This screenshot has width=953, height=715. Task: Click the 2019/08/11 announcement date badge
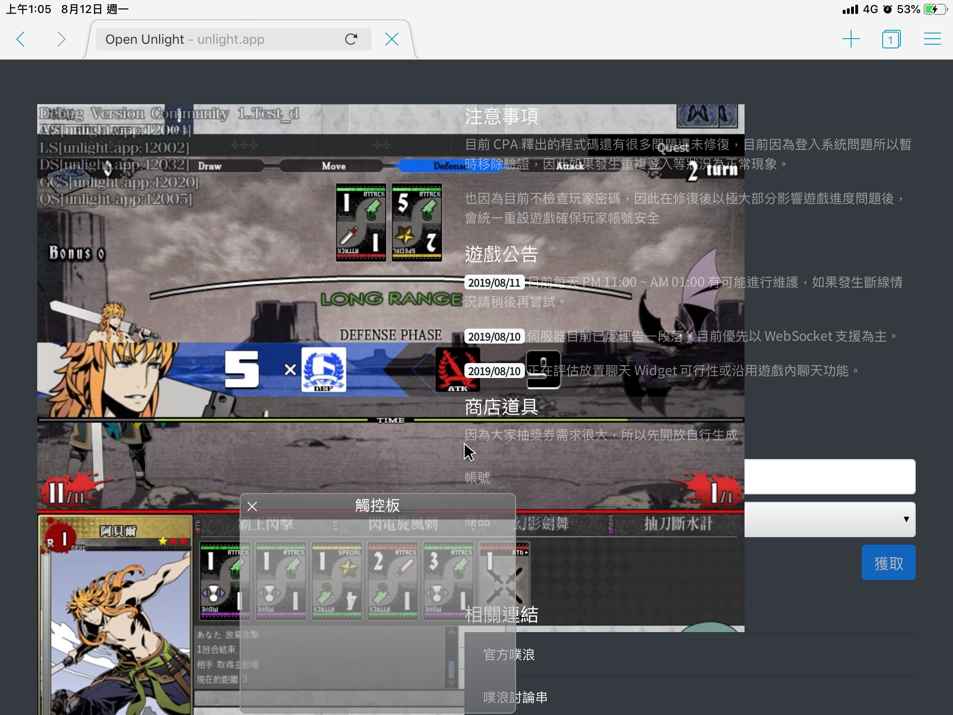point(494,283)
